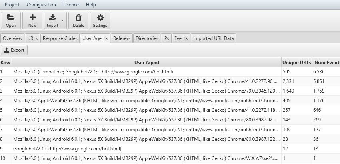340x164 pixels.
Task: Switch to the Imported URL Data tab
Action: click(213, 38)
